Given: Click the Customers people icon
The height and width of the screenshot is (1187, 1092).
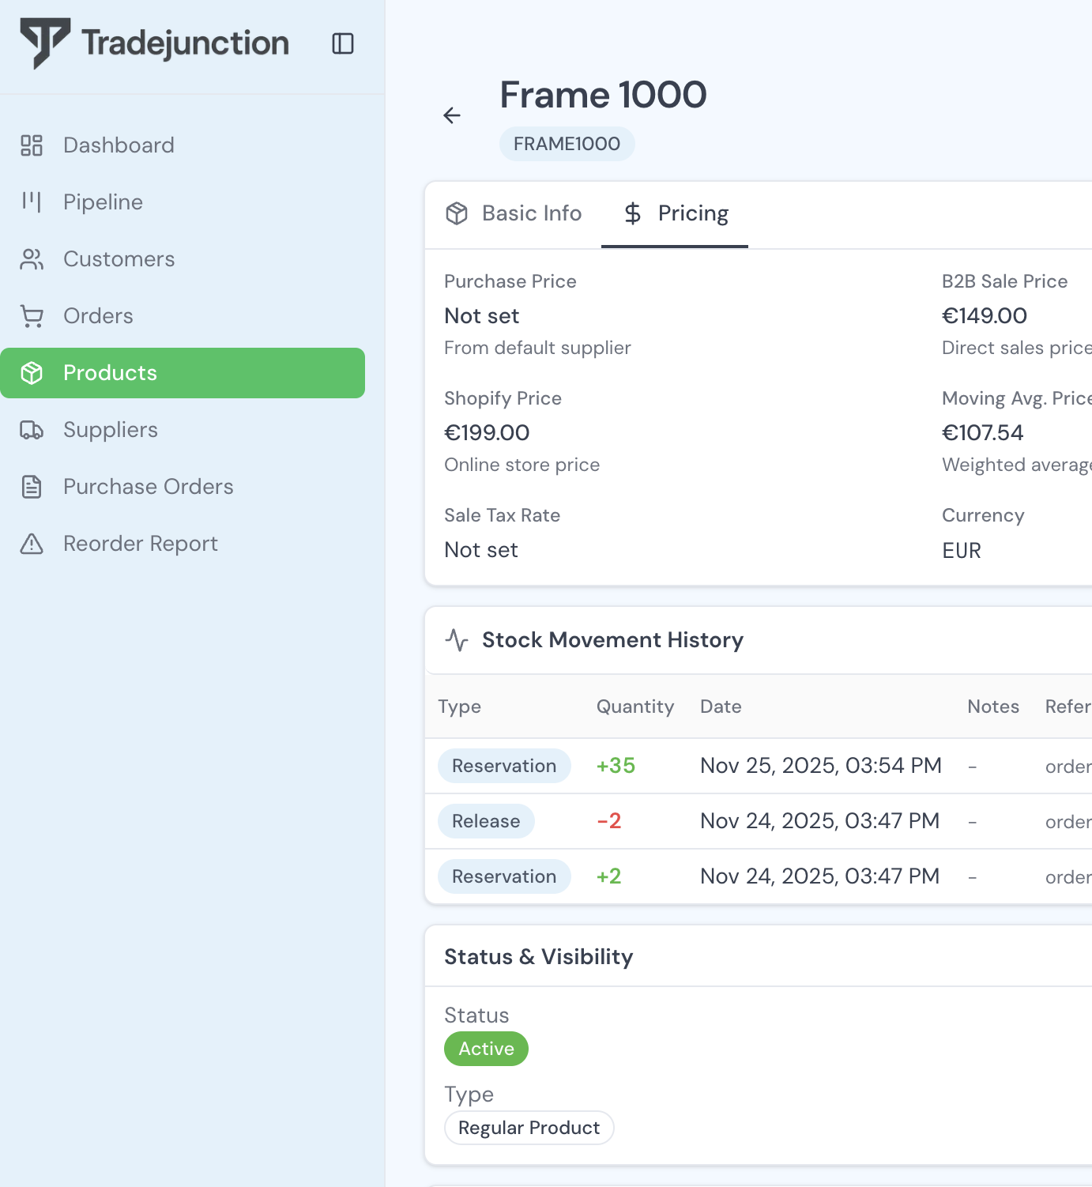Looking at the screenshot, I should click(x=32, y=259).
